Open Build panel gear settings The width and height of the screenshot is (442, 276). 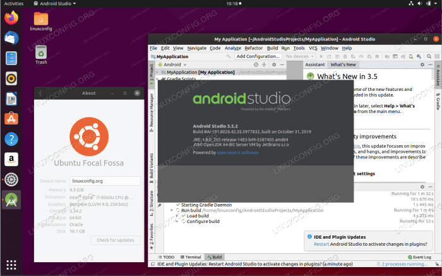click(422, 186)
